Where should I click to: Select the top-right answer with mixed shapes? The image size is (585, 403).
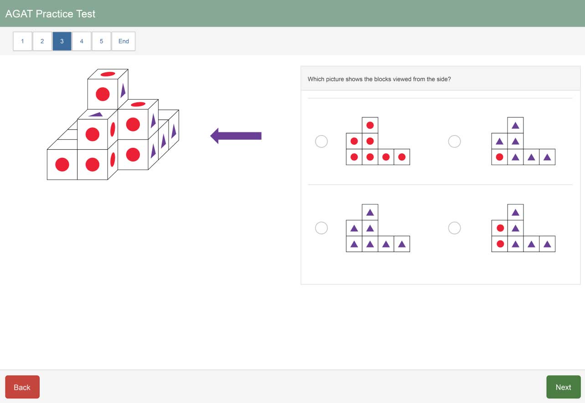click(454, 141)
